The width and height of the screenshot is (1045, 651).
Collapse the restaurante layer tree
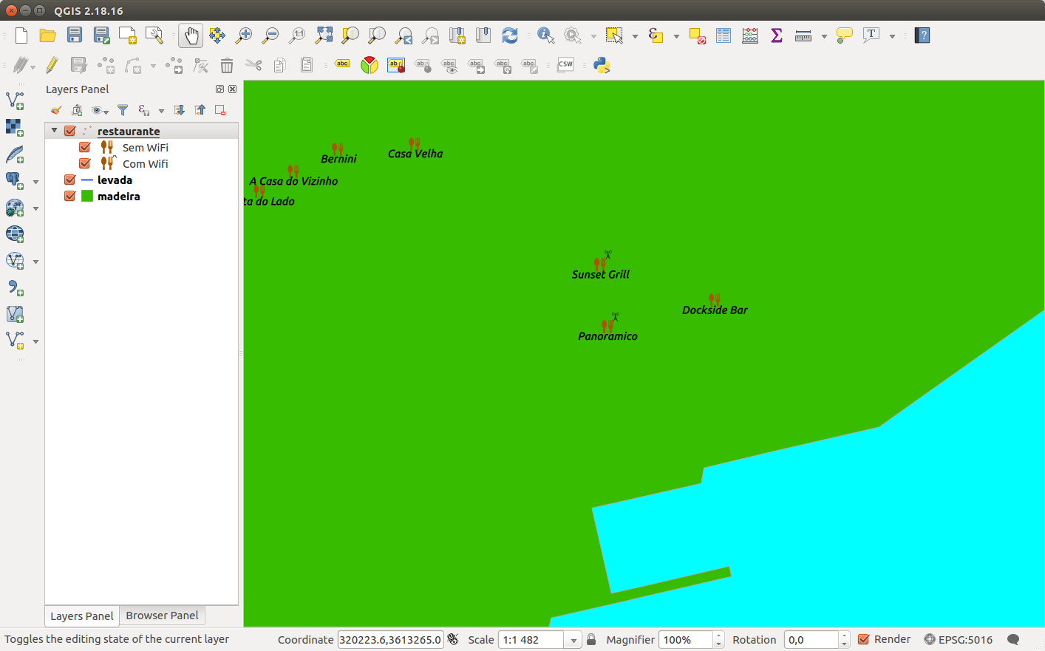coord(54,131)
